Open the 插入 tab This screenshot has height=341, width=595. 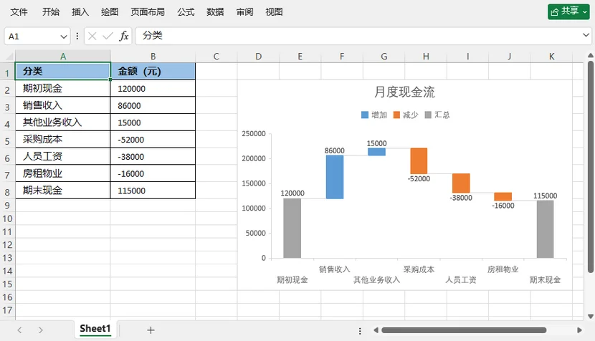tap(80, 12)
